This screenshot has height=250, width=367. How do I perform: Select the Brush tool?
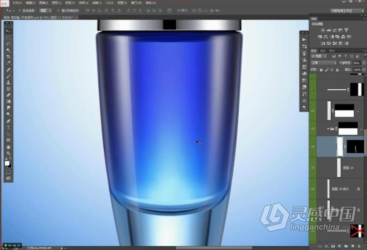[8, 76]
